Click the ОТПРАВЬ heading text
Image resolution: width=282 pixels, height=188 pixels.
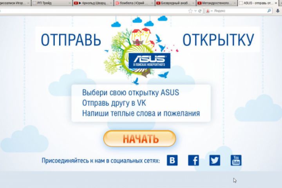(x=71, y=40)
